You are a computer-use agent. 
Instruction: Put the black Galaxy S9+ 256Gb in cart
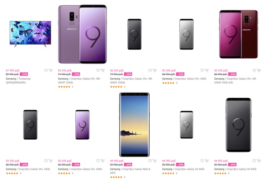(x=155, y=70)
